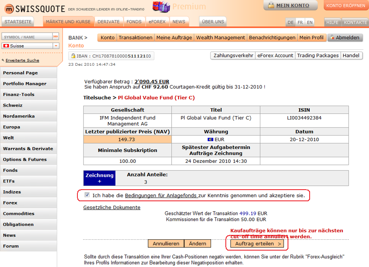Open Portfolio Manager in sidebar
The width and height of the screenshot is (369, 267).
[28, 84]
